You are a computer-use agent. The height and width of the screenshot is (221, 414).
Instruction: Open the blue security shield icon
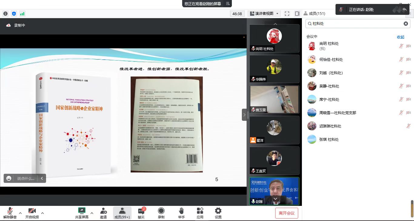pos(14,14)
